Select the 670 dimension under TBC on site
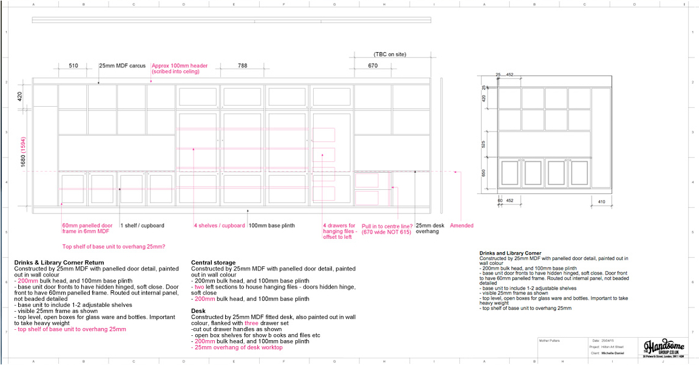Image resolution: width=699 pixels, height=365 pixels. coord(373,65)
